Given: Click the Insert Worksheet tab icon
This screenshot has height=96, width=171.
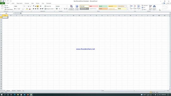Looking at the screenshot, I should tap(23, 91).
